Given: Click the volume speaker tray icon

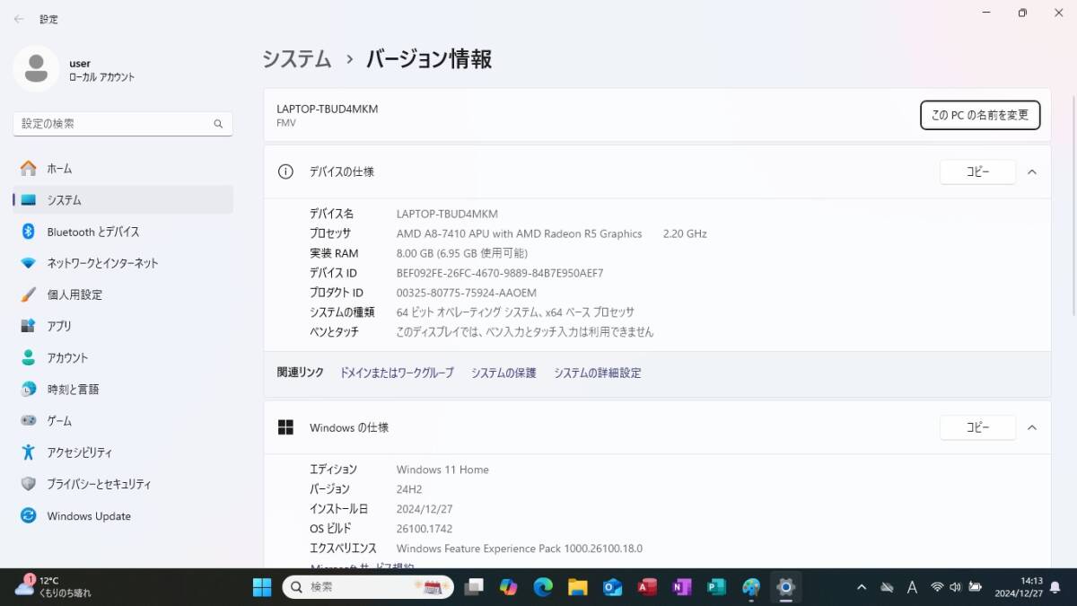Looking at the screenshot, I should click(955, 587).
